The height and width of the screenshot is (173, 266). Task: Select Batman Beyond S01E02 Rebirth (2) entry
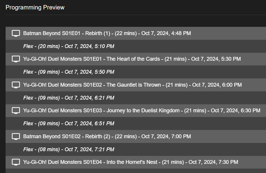click(107, 136)
